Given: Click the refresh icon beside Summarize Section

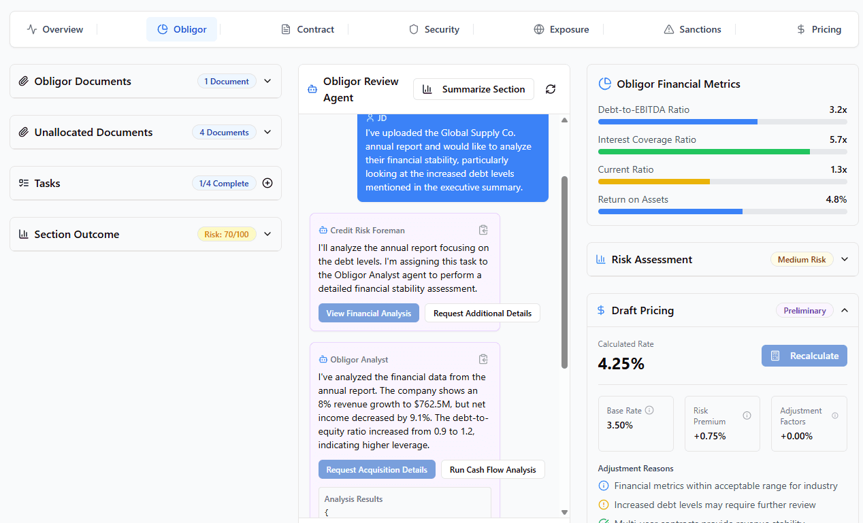Looking at the screenshot, I should 551,89.
